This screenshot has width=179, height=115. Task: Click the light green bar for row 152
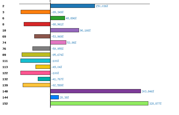pyautogui.click(x=99, y=103)
